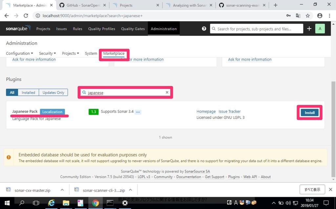Expand the ellipsis after Supports Sonar 3.4
This screenshot has width=336, height=209.
(138, 112)
